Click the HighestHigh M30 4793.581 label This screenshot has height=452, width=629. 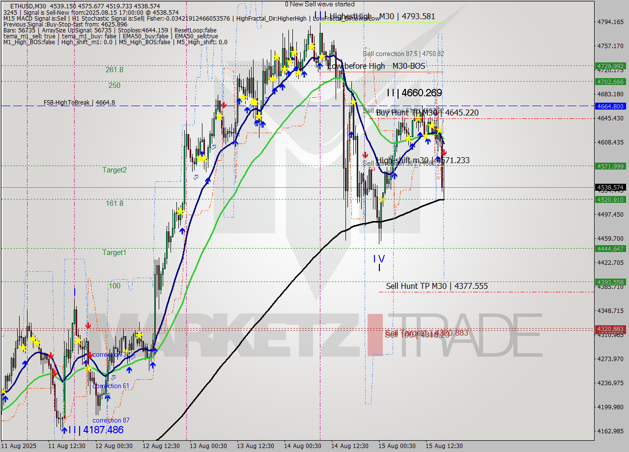tap(382, 16)
